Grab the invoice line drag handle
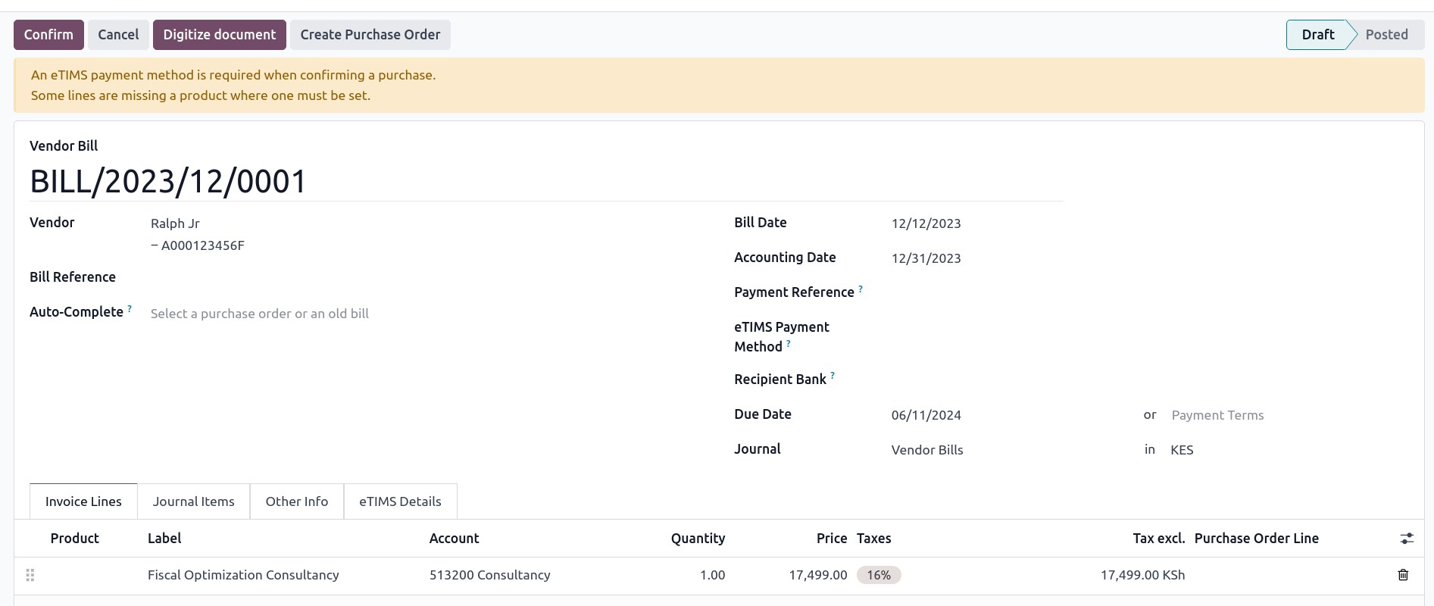 click(x=30, y=575)
